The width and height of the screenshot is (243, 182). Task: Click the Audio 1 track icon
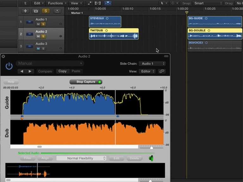point(29,22)
